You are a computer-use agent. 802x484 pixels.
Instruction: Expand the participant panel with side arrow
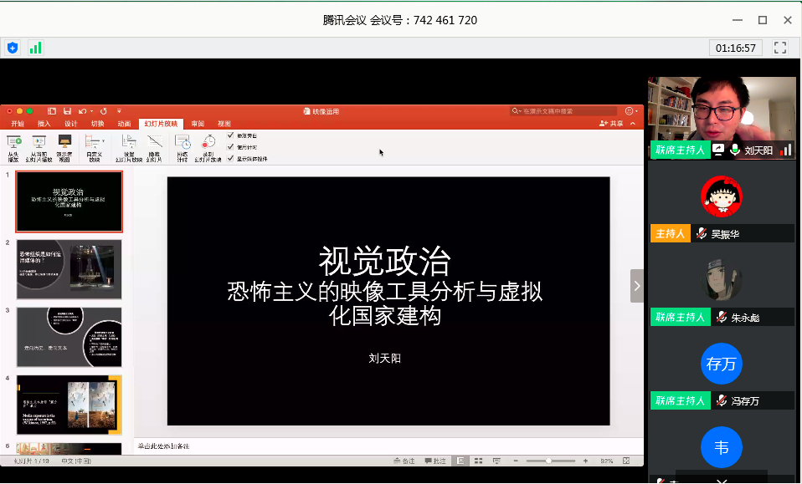pyautogui.click(x=637, y=286)
